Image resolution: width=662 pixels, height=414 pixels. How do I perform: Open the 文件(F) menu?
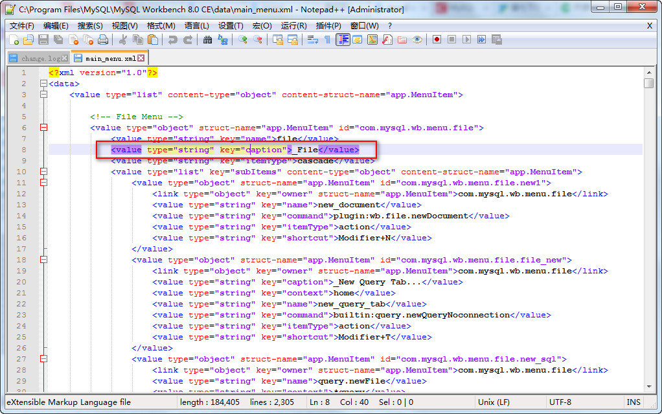(x=21, y=25)
